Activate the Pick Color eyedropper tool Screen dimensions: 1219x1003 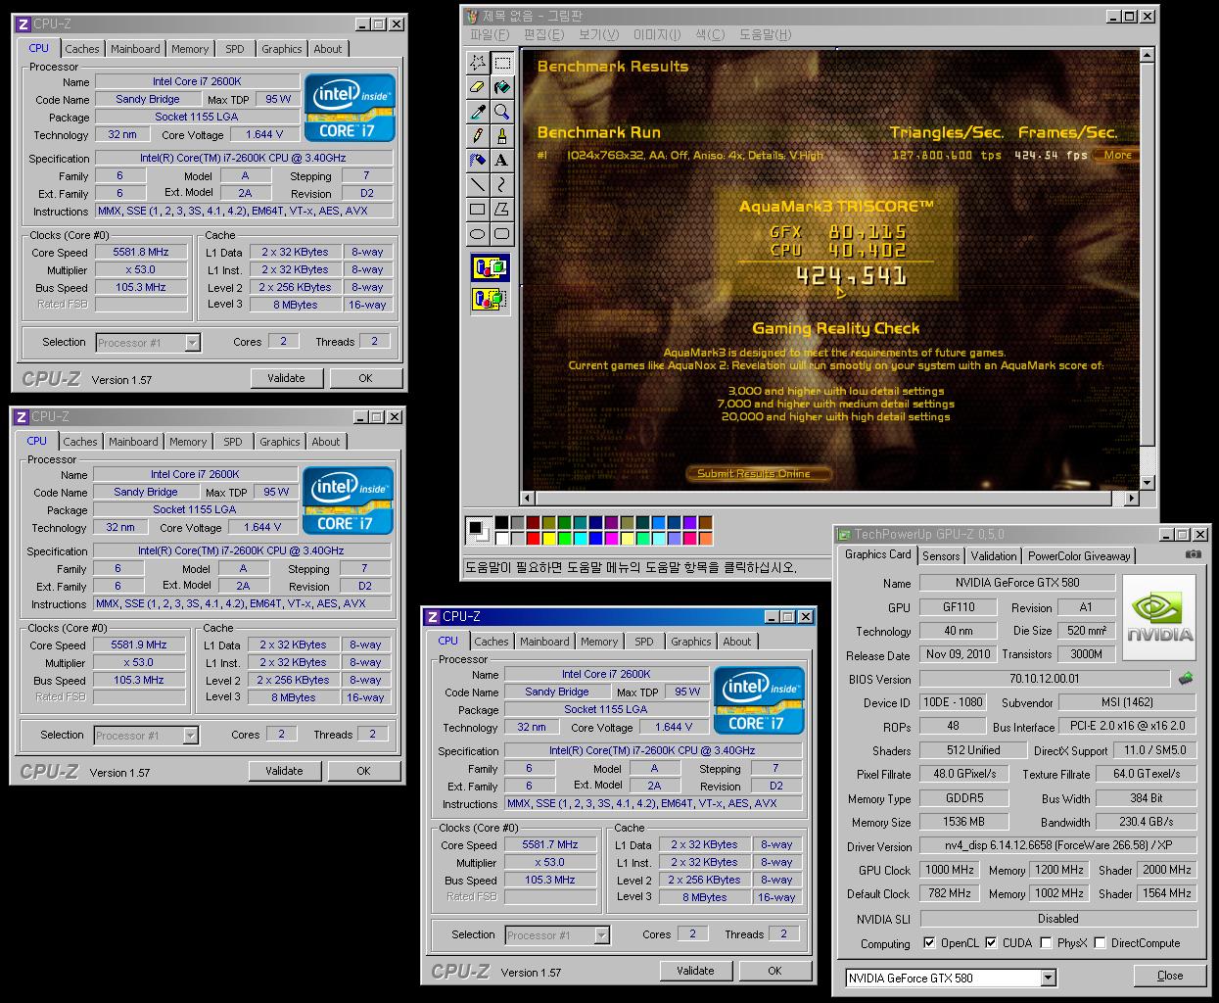477,112
